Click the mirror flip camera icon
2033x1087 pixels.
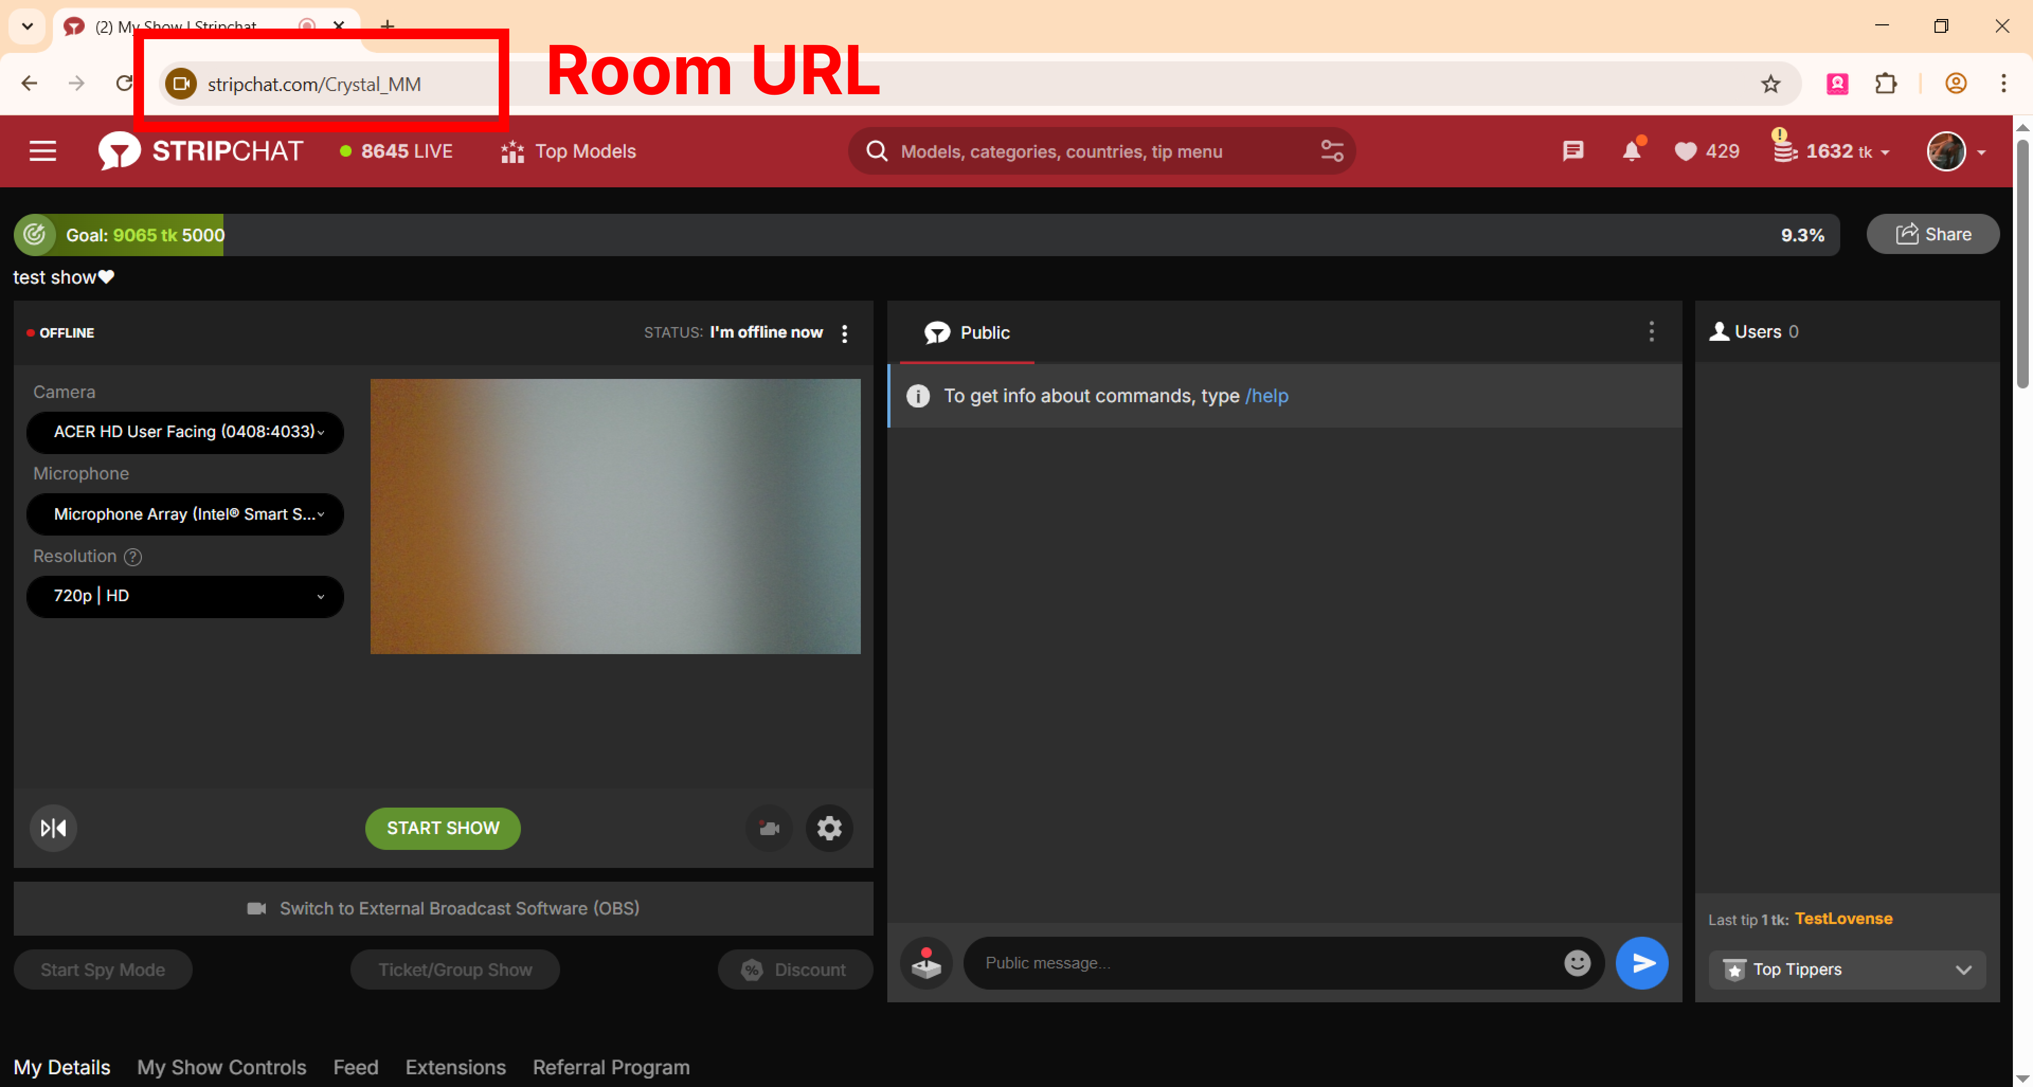click(x=53, y=828)
